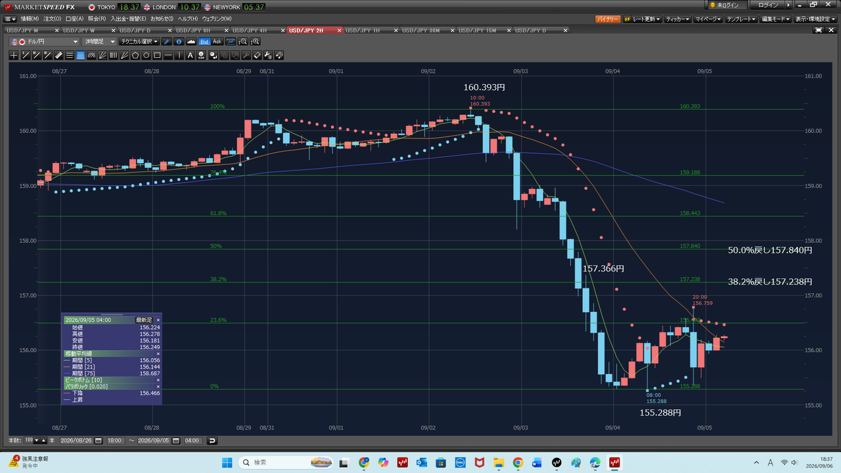Close the 移動平均線 section in legend
The height and width of the screenshot is (473, 841).
tap(158, 353)
